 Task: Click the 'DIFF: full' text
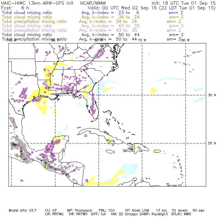(x=99, y=214)
